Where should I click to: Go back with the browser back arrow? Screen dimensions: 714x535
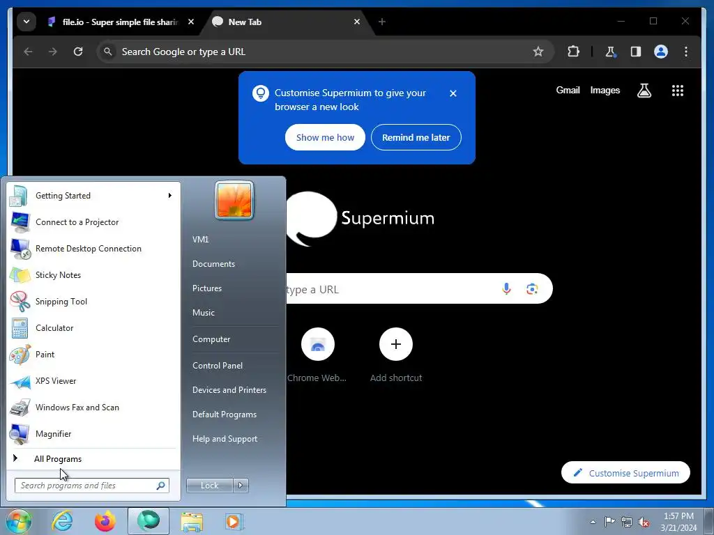28,52
